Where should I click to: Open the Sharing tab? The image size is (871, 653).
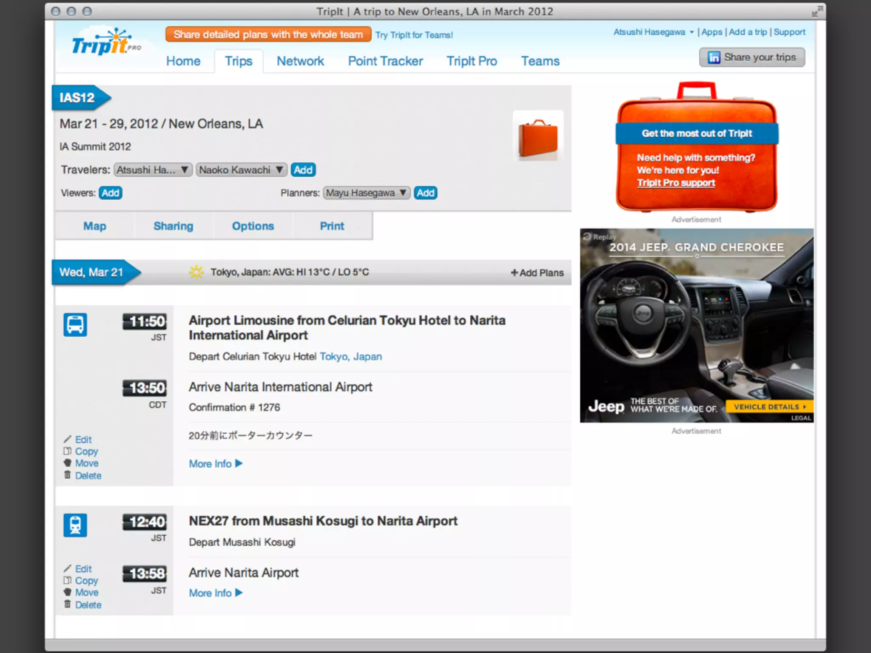173,226
